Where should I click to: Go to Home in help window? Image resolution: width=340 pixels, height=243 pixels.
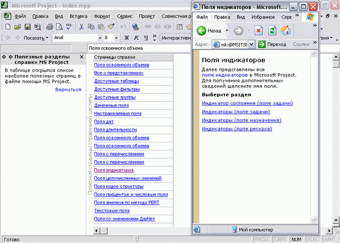click(286, 31)
